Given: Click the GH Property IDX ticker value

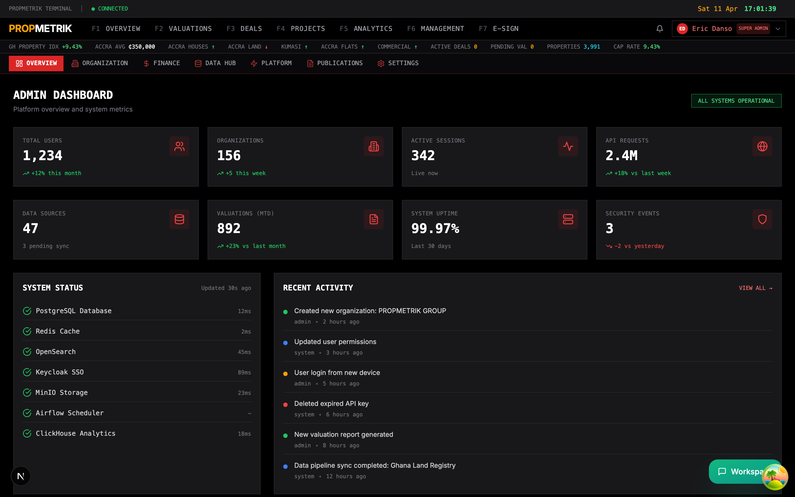Looking at the screenshot, I should coord(72,47).
